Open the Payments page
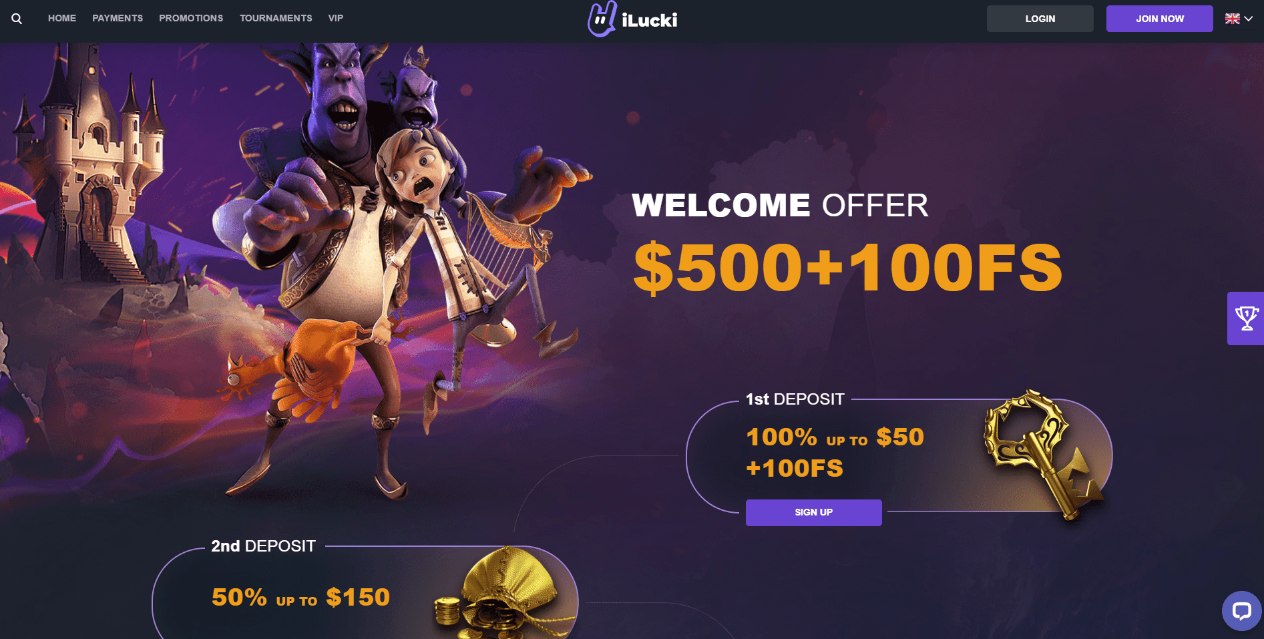This screenshot has width=1264, height=639. [x=118, y=18]
